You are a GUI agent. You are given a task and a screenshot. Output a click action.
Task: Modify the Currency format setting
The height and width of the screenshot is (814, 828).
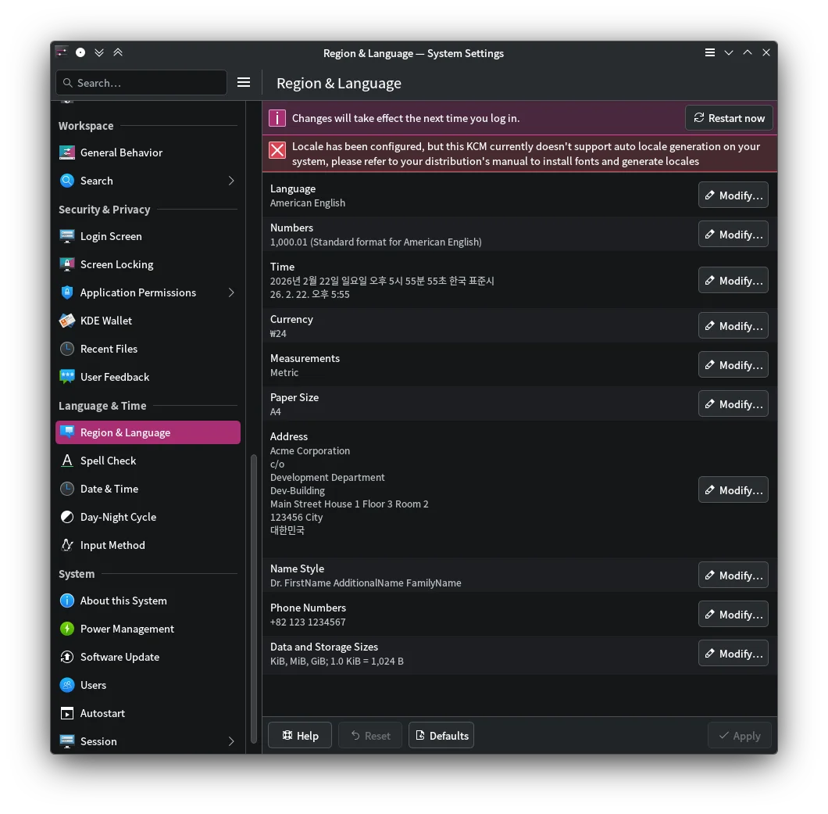tap(733, 326)
